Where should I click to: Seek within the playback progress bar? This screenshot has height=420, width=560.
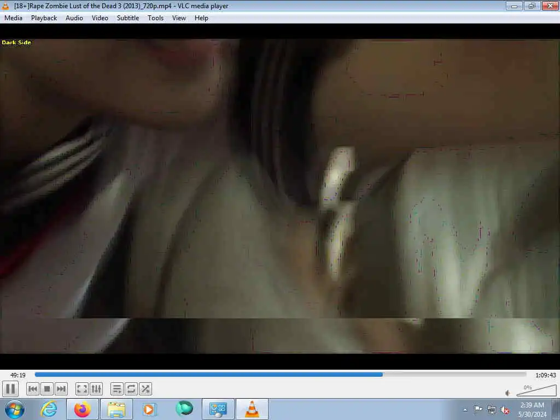tap(281, 375)
